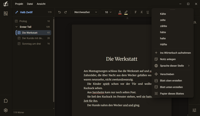Click the search magnifier icon
Viewport: 200px width, 116px height.
[x=195, y=22]
